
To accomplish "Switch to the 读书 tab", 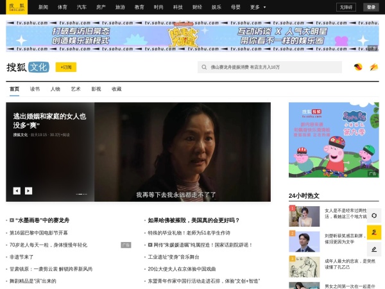I will (x=35, y=89).
